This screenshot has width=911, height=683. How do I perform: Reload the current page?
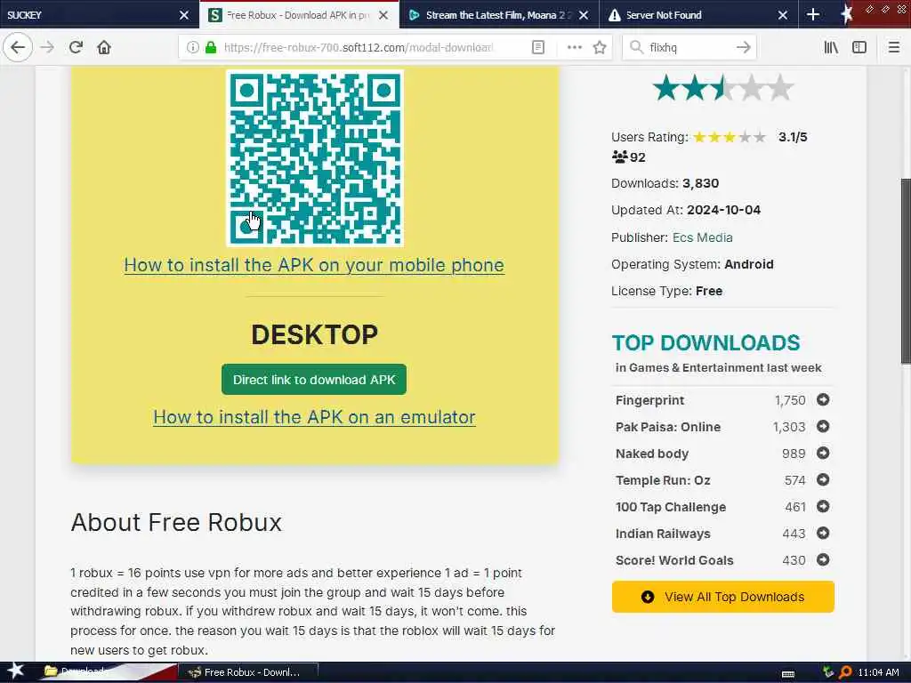76,47
